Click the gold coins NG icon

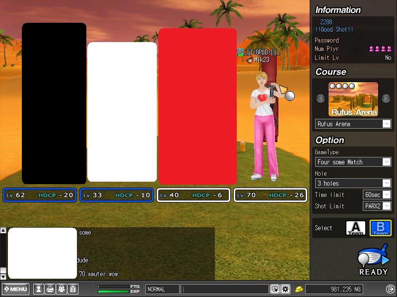pos(299,289)
